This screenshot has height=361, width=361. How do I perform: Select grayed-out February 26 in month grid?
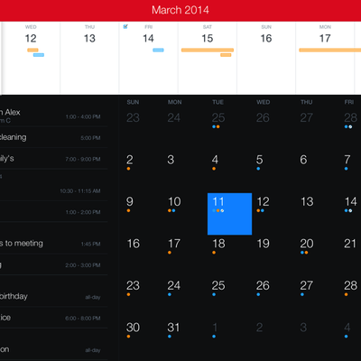coord(263,117)
